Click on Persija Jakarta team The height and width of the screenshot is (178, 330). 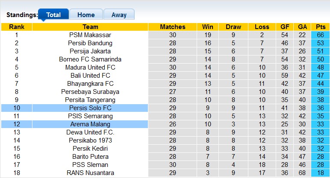coord(90,51)
